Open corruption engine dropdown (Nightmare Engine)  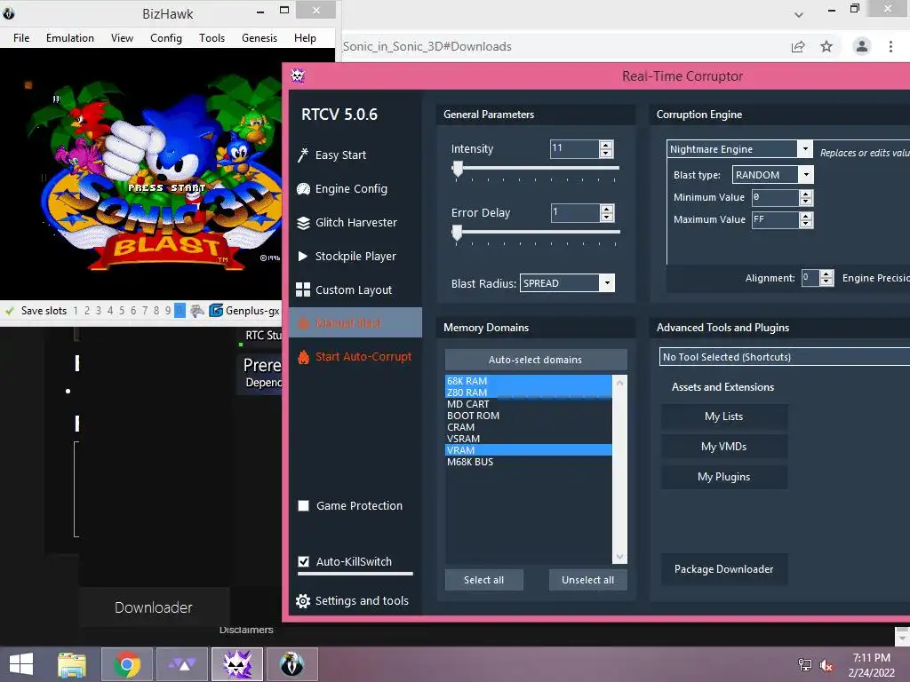click(x=805, y=149)
